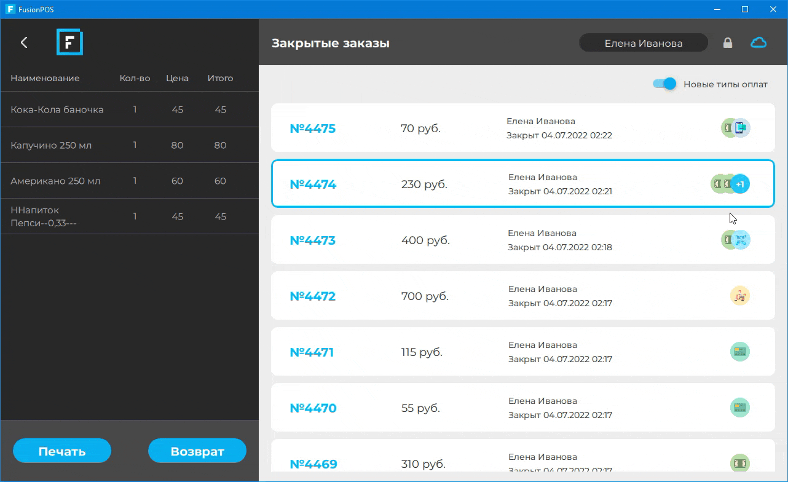Open order number №4470
This screenshot has height=482, width=788.
click(x=313, y=408)
